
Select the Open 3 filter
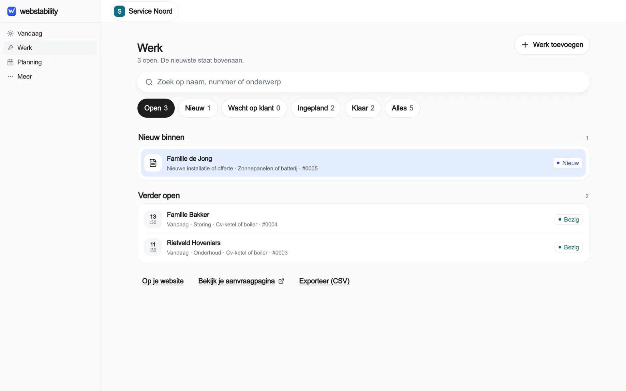tap(156, 108)
